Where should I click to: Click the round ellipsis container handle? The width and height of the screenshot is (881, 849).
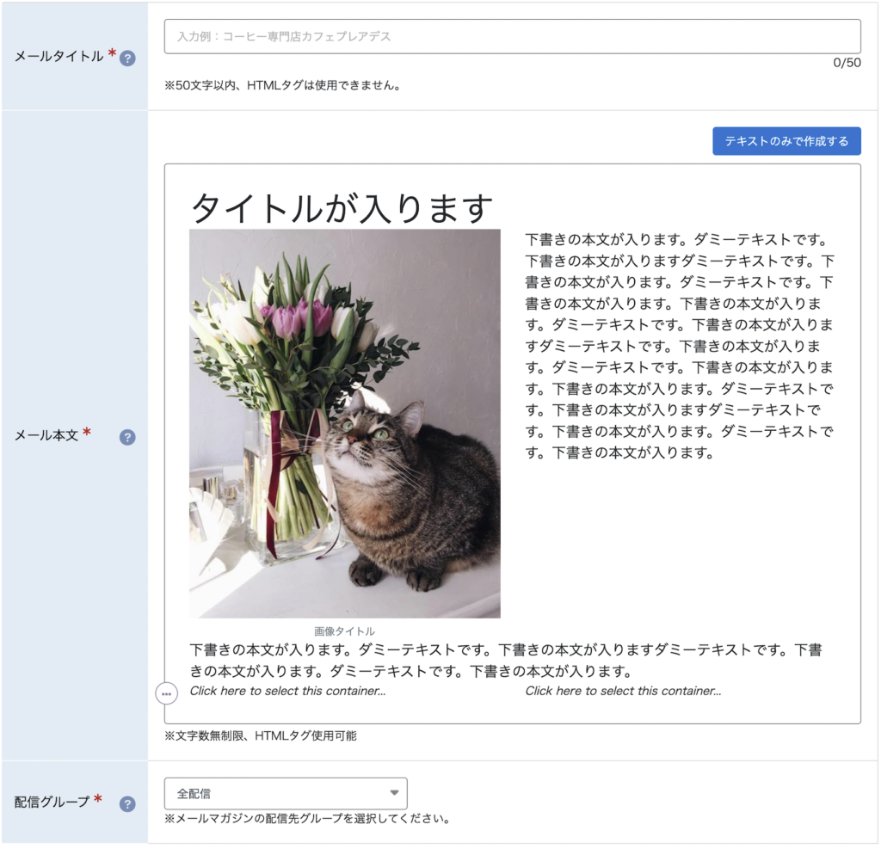point(166,694)
